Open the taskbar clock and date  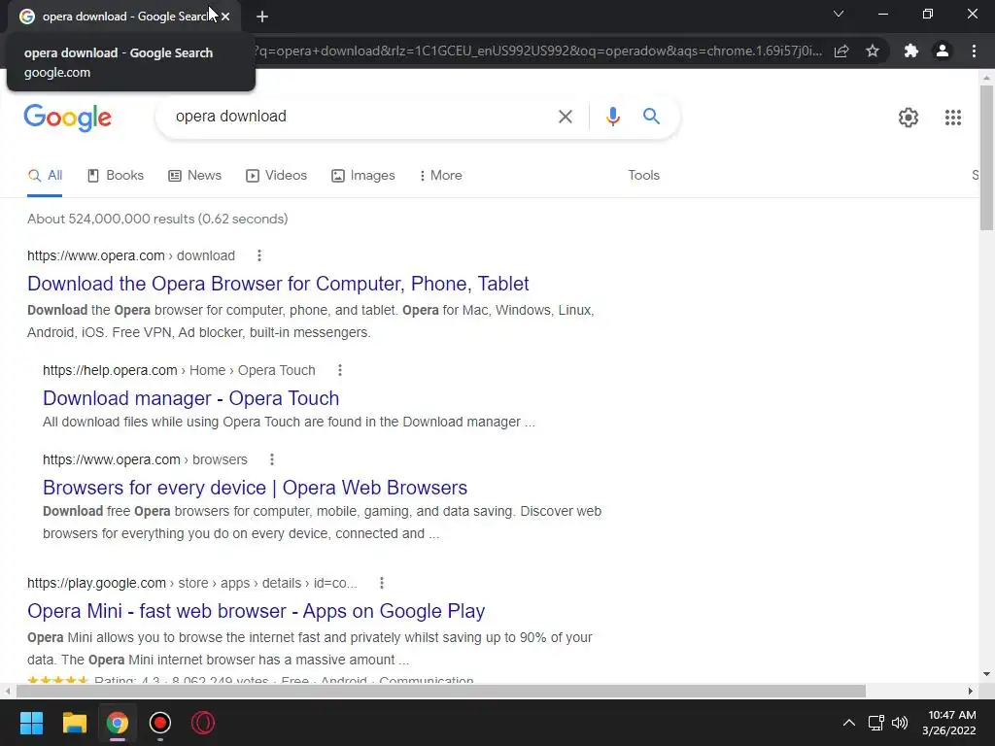click(x=948, y=723)
